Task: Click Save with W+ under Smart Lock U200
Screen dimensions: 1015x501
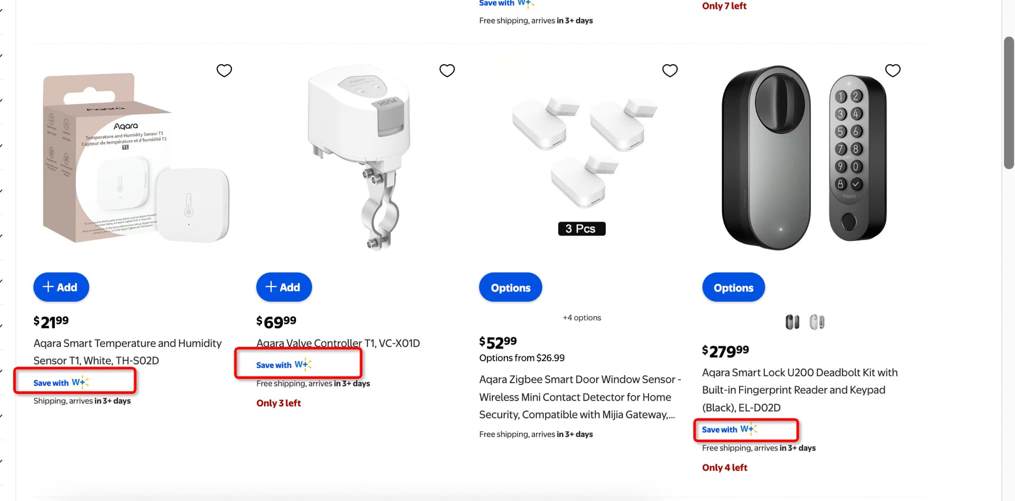Action: click(x=730, y=429)
